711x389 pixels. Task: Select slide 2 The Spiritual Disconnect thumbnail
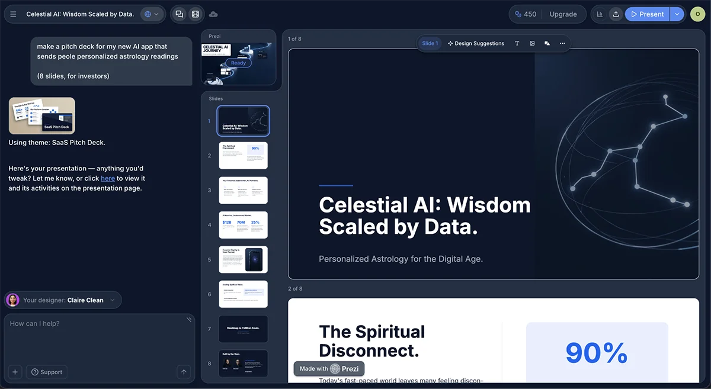point(244,156)
